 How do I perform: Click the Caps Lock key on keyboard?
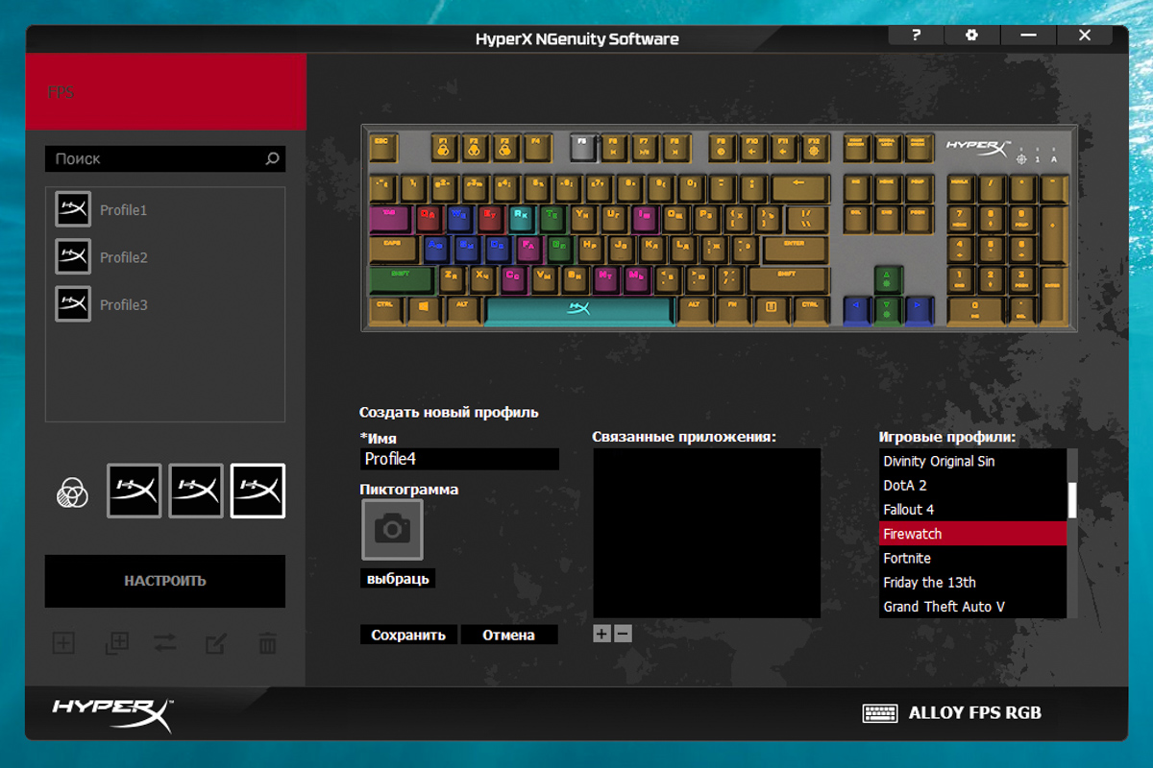click(394, 249)
